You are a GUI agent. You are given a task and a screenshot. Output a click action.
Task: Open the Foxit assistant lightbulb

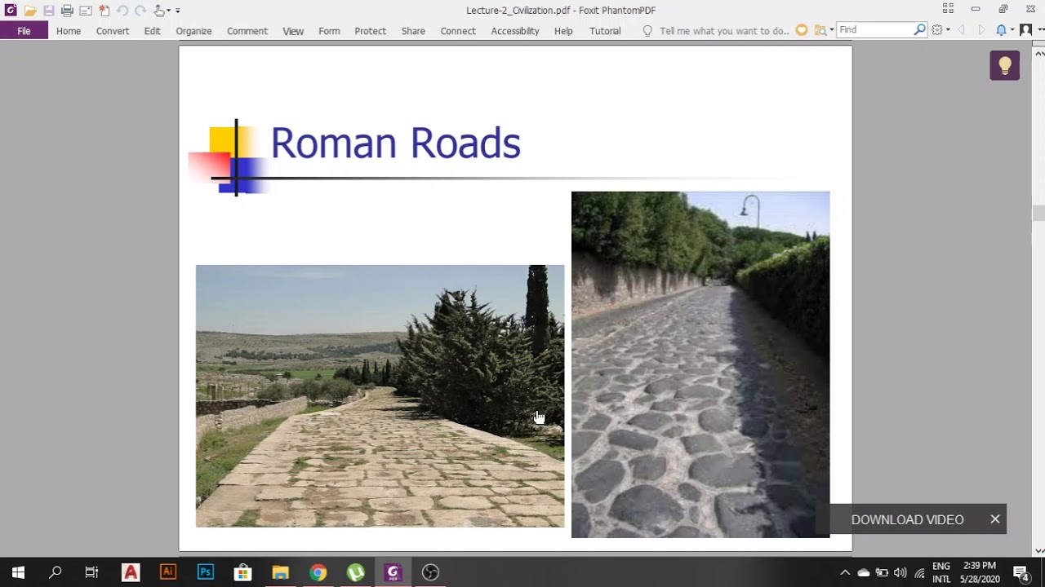point(1004,64)
